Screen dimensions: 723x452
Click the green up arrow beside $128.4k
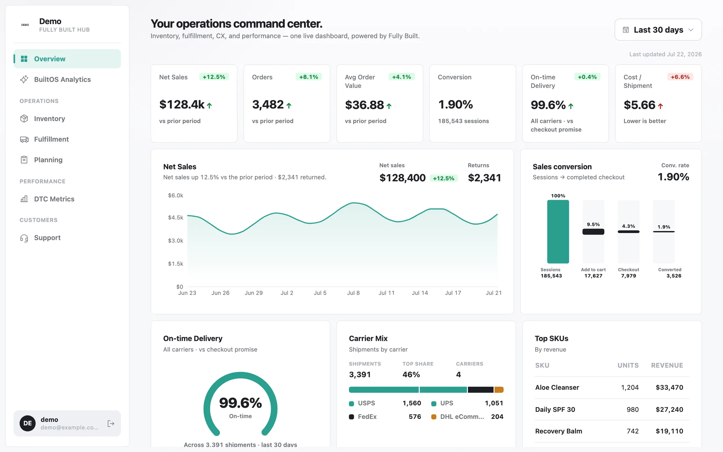pos(210,105)
